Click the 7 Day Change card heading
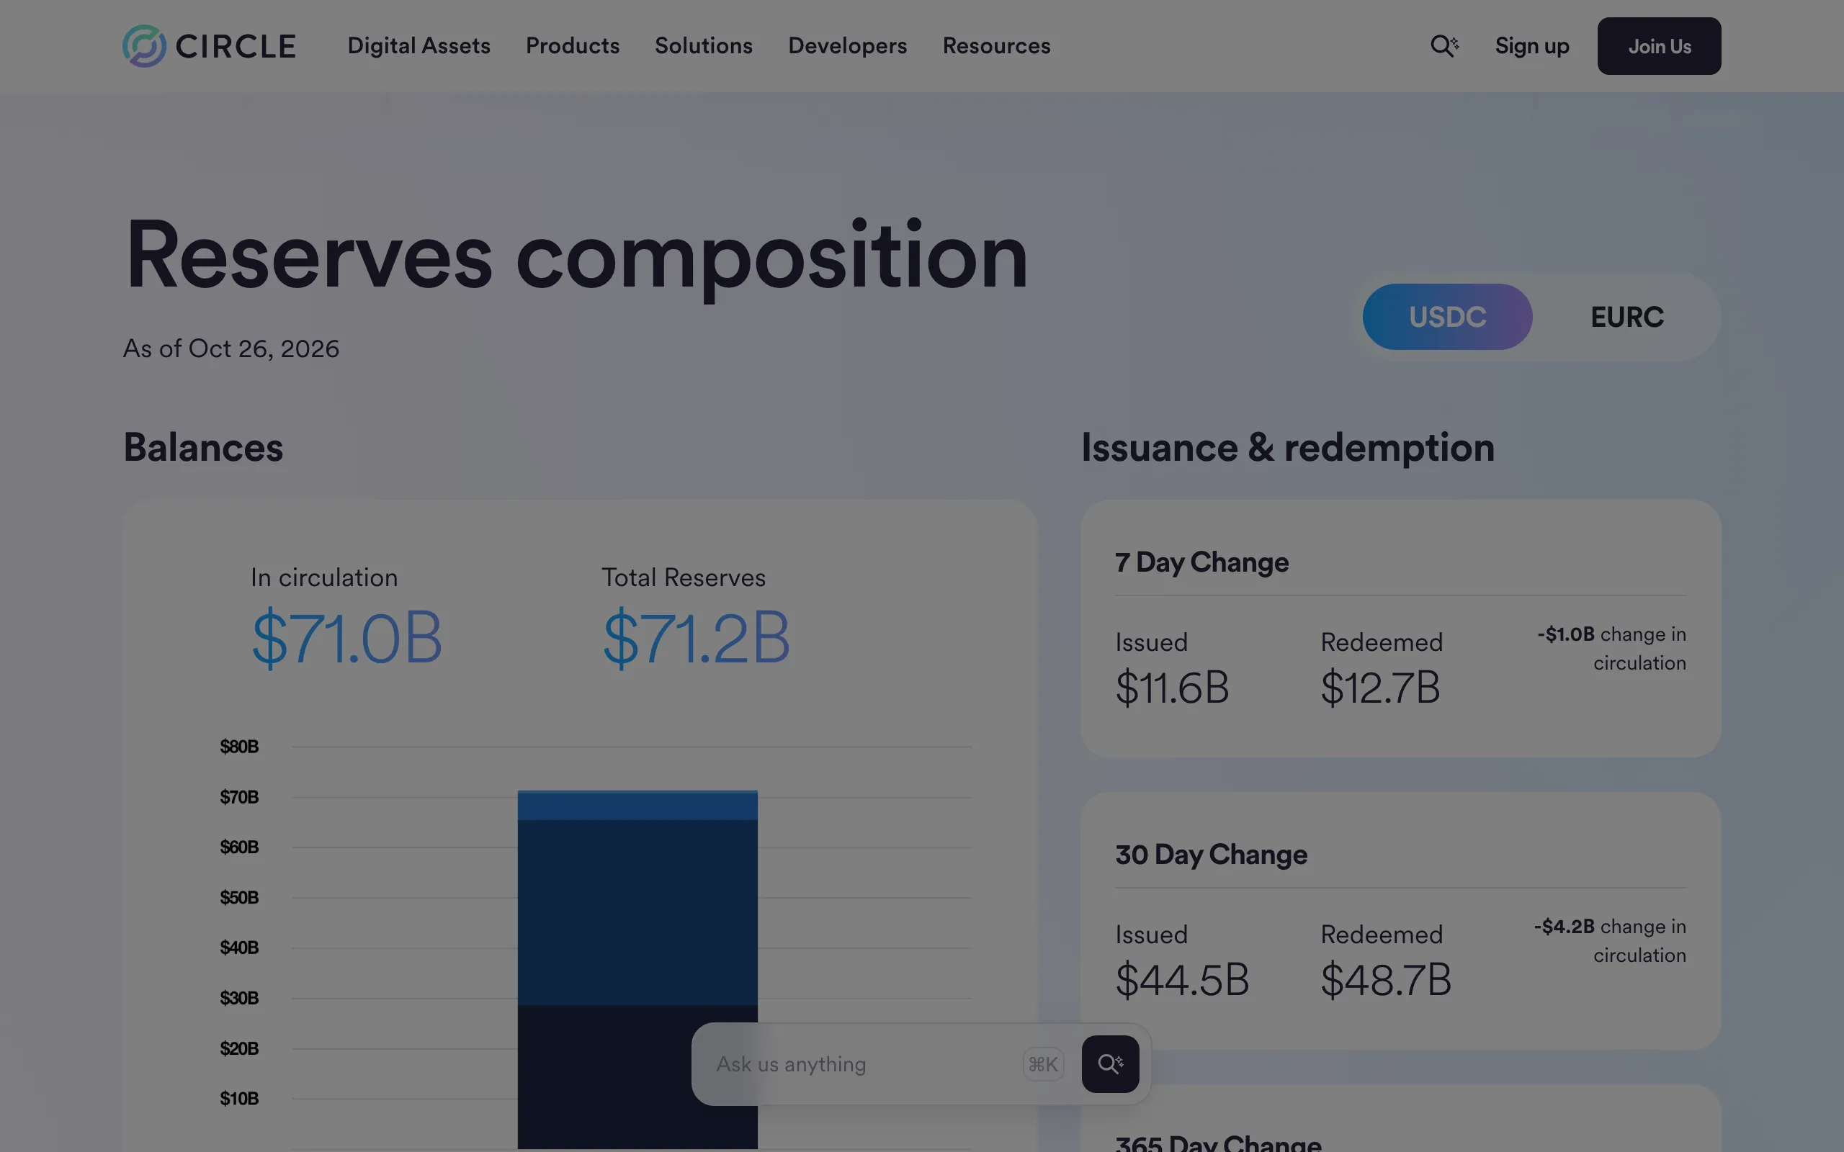The height and width of the screenshot is (1152, 1844). [x=1201, y=562]
